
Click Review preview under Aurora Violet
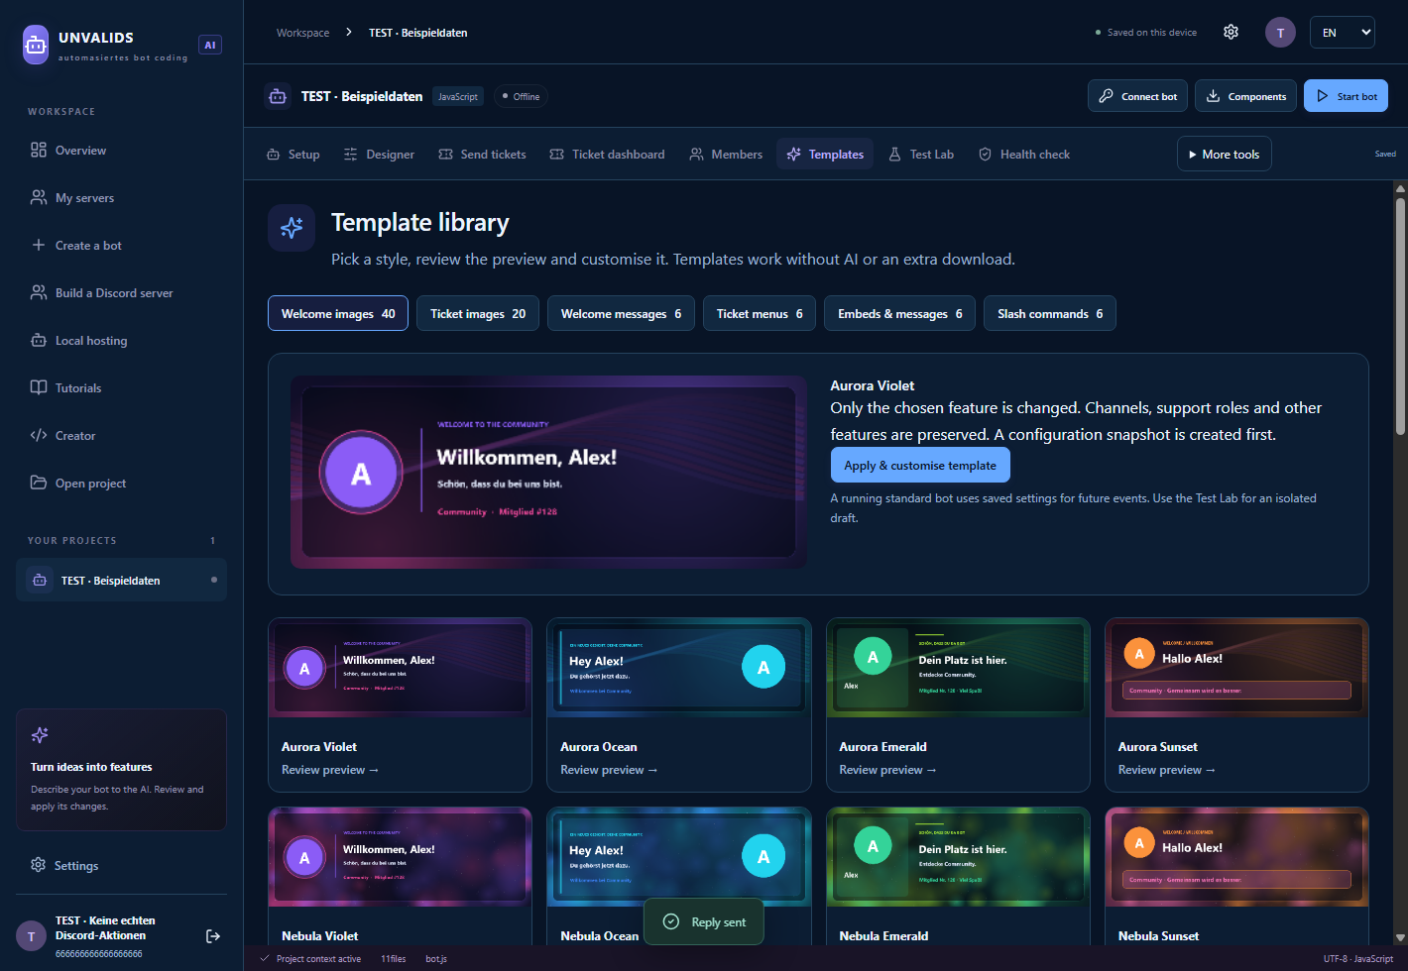[x=330, y=770]
